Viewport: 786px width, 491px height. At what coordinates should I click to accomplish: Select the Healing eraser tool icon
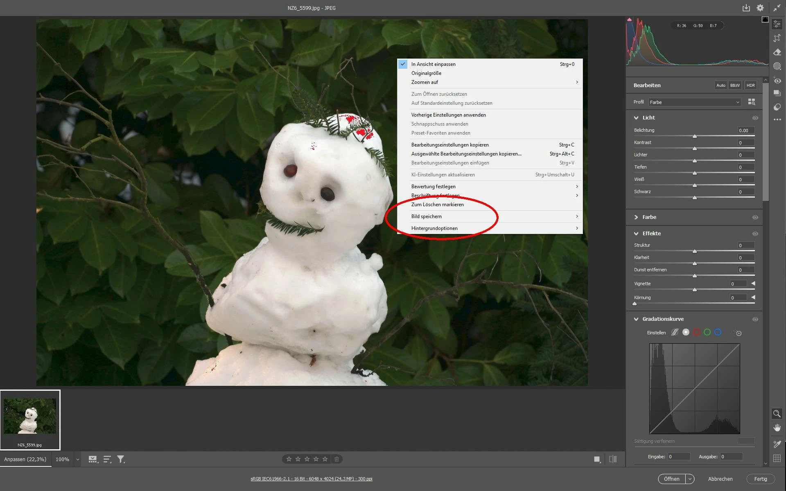[x=777, y=52]
